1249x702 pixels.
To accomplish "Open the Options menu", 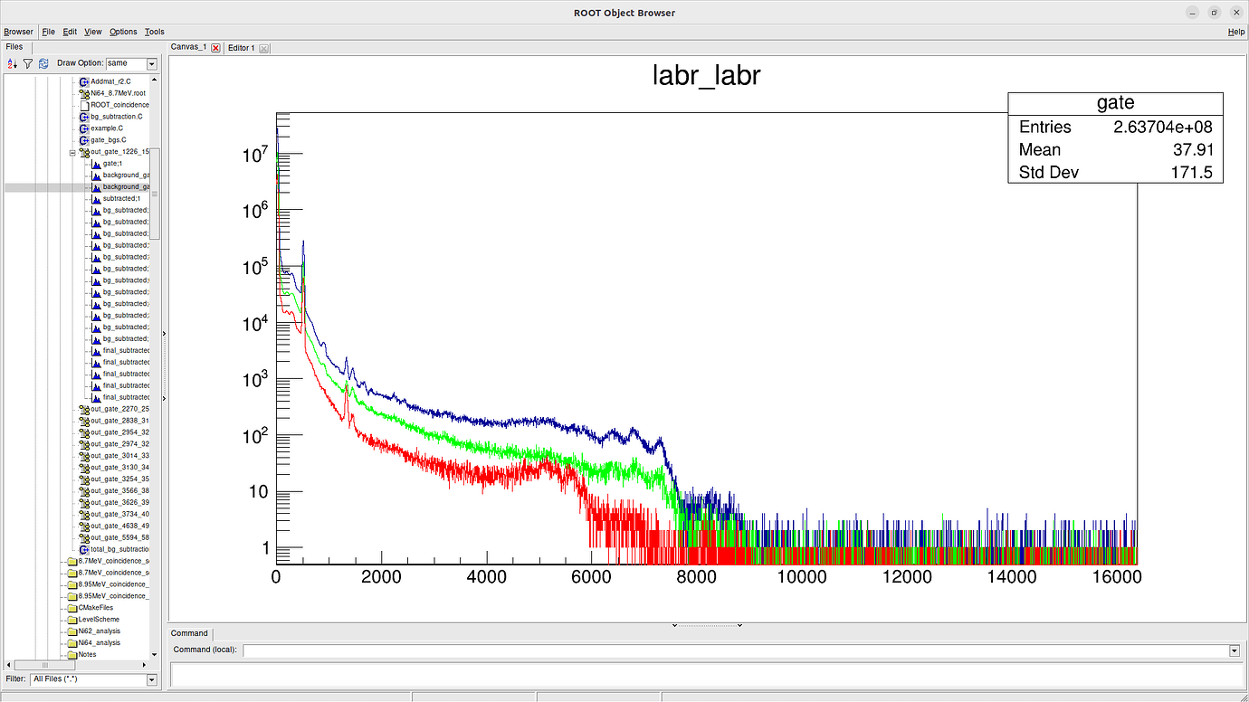I will click(123, 32).
